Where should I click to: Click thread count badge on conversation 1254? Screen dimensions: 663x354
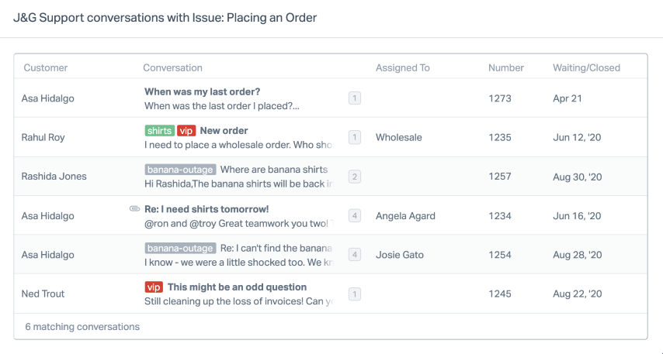coord(355,255)
